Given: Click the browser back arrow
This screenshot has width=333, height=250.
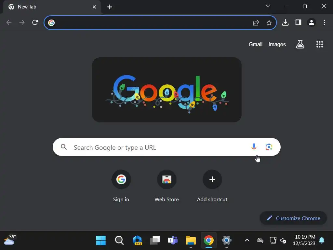Looking at the screenshot, I should click(x=9, y=22).
